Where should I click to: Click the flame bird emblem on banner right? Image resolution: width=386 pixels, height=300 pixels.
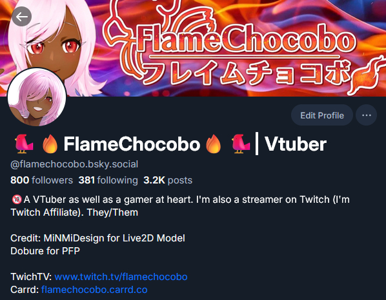click(367, 76)
